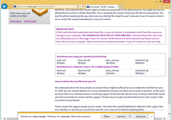Image resolution: width=172 pixels, height=120 pixels.
Task: Click 'Download area using the secure, SSL' heading
Action: coord(88,67)
